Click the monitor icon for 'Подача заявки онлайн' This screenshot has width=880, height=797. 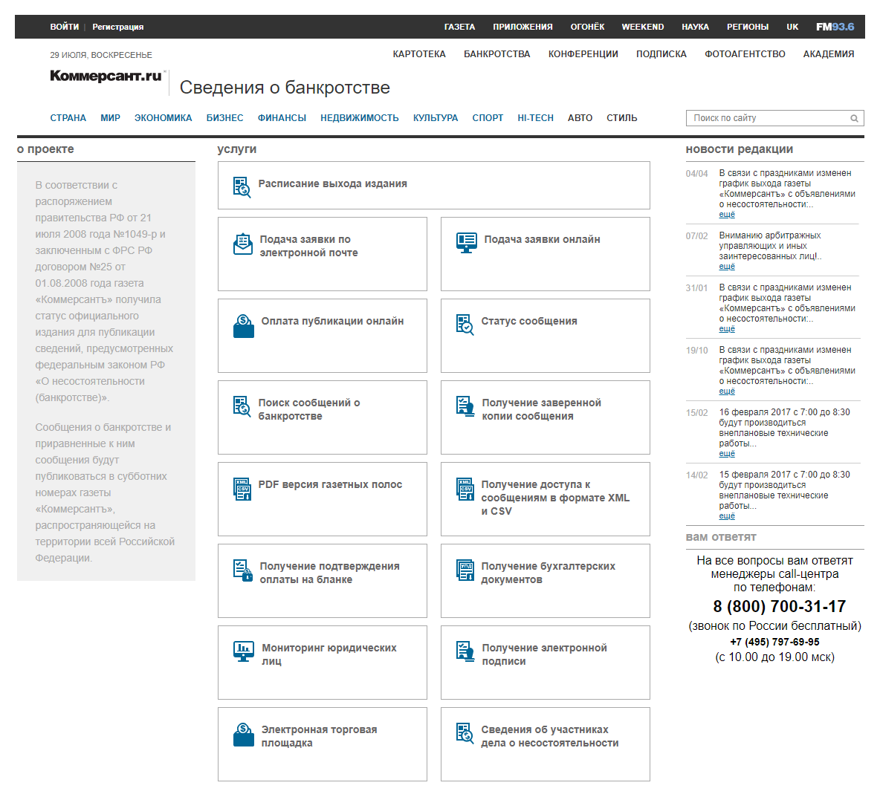(466, 242)
